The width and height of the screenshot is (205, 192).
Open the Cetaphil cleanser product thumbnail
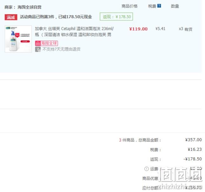[x=18, y=39]
